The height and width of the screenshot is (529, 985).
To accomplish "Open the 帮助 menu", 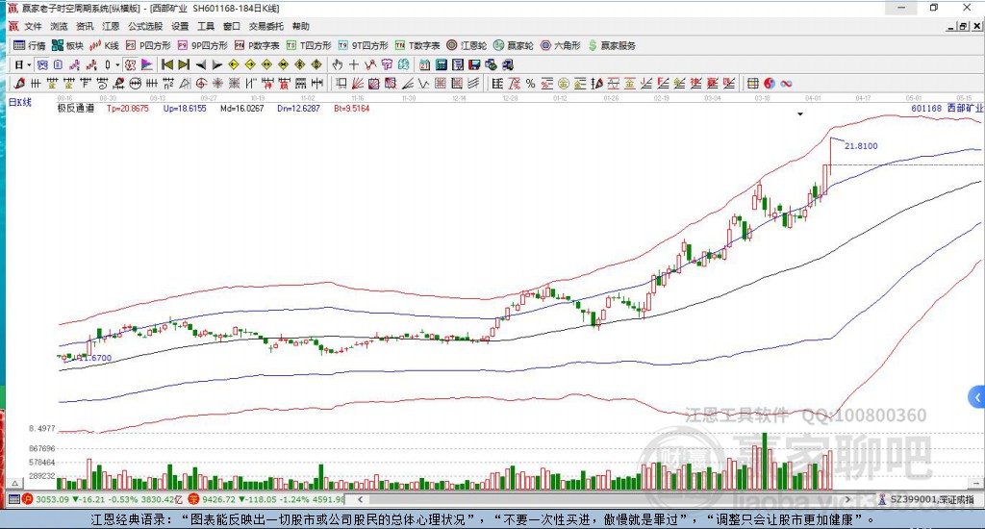I will tap(301, 26).
